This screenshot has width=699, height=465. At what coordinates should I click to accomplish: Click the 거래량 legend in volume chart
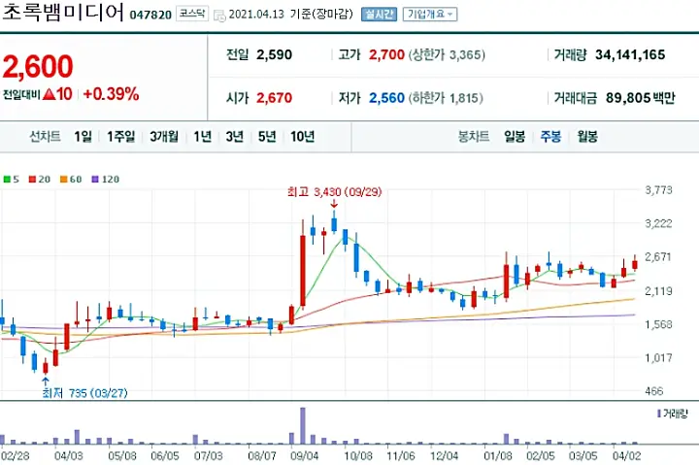(673, 414)
